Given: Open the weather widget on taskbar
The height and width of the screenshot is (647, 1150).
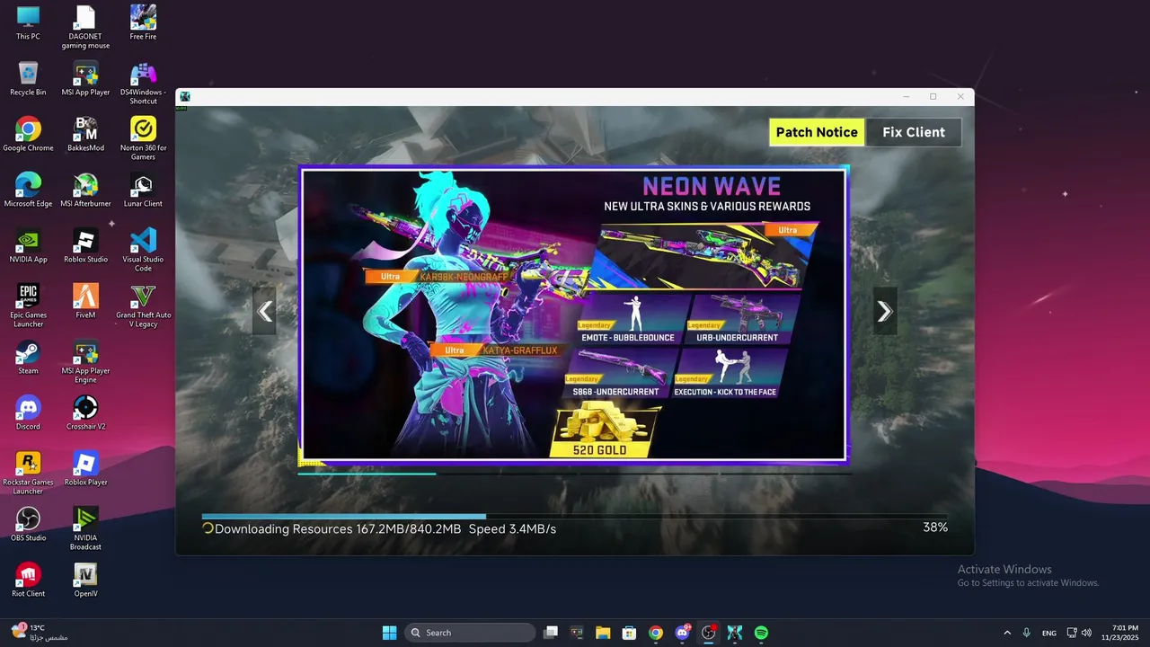Looking at the screenshot, I should pyautogui.click(x=40, y=633).
